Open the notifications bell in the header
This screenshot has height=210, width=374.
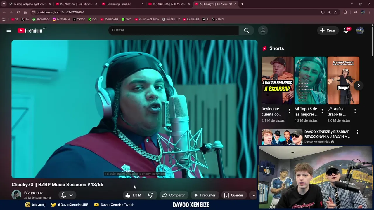346,30
